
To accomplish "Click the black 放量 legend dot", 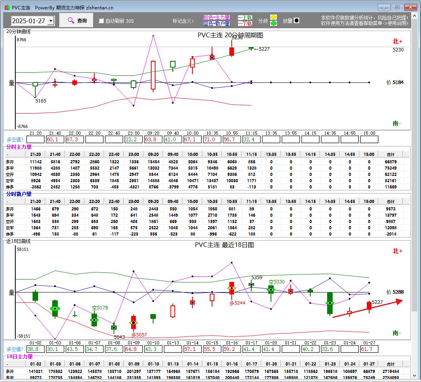I will point(297,21).
